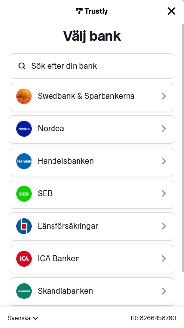Select Handelsbanken from the bank list
Screen dimensions: 184x328
[x=92, y=162]
